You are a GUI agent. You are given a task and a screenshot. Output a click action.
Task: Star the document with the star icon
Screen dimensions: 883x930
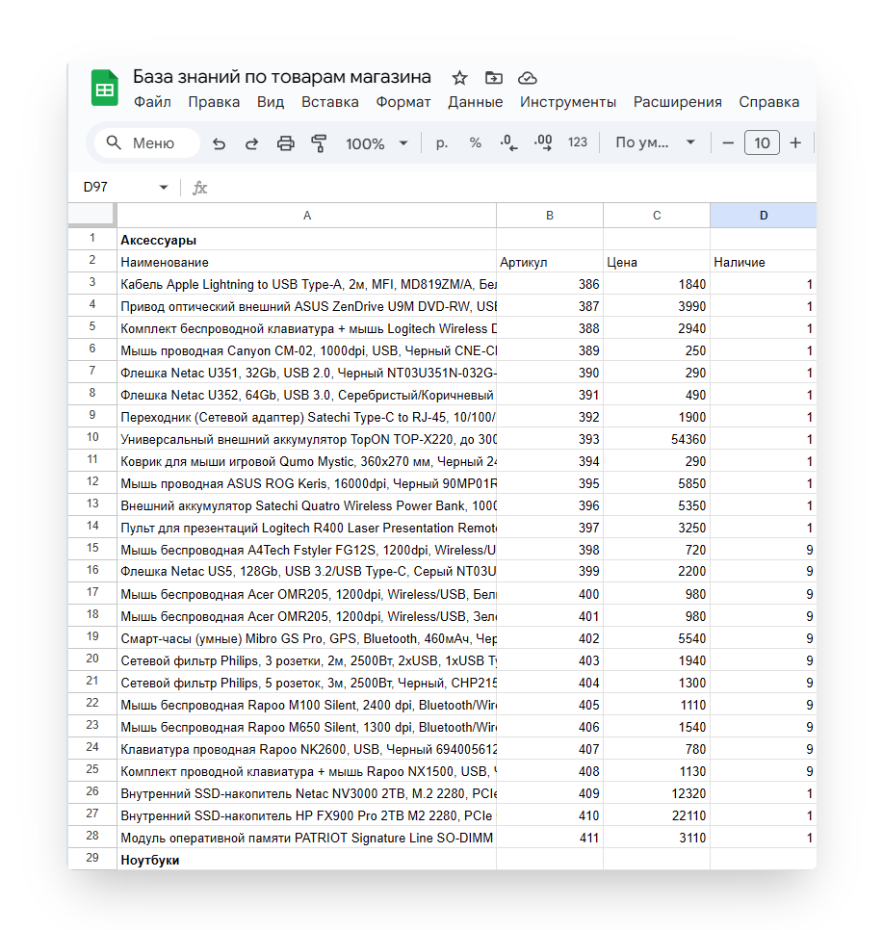459,78
